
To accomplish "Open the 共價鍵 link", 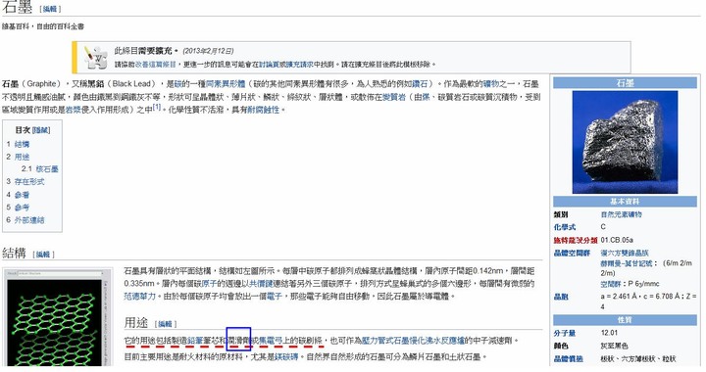I will (x=261, y=284).
